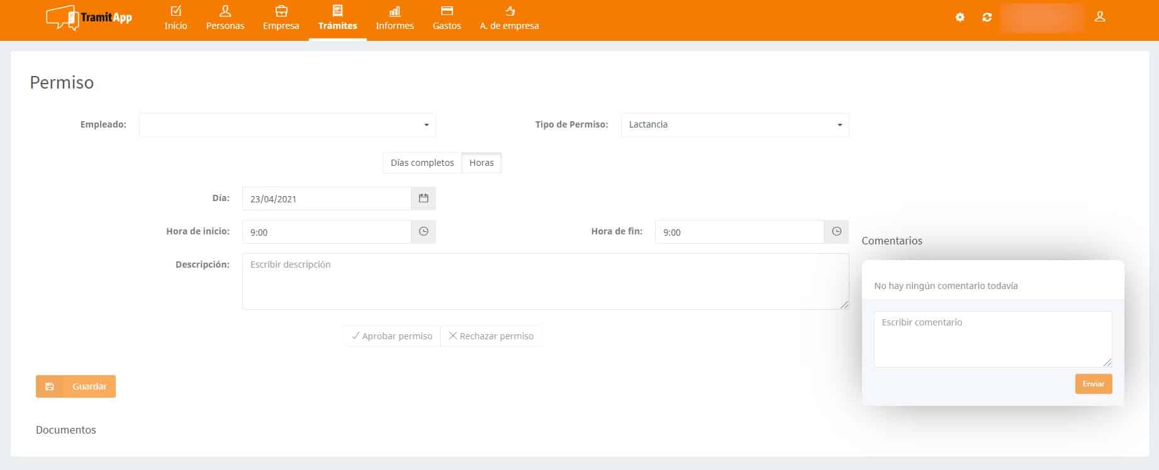The height and width of the screenshot is (470, 1159).
Task: Open the Inicio menu item
Action: click(x=176, y=18)
